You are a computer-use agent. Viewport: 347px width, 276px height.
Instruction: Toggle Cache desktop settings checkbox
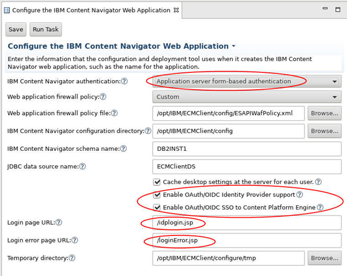pyautogui.click(x=157, y=182)
